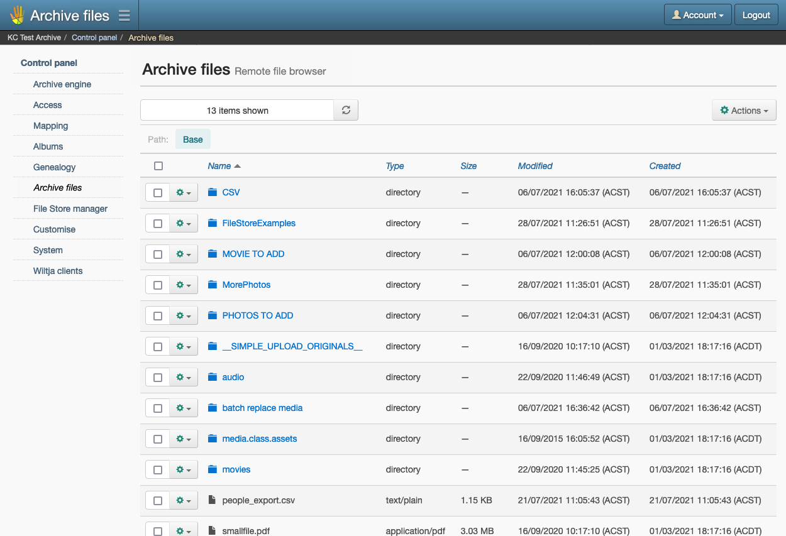
Task: Click the MorePhotos folder icon
Action: pos(213,285)
